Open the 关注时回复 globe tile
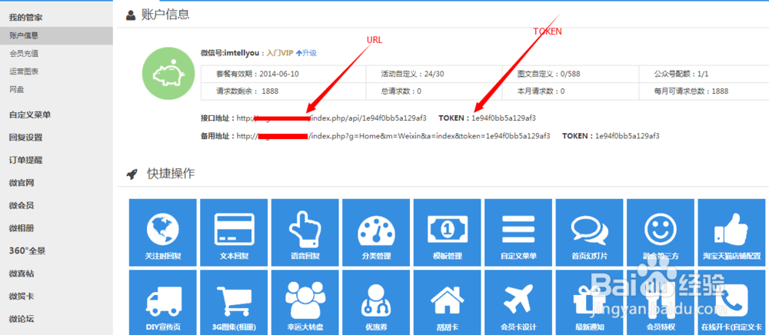Image resolution: width=769 pixels, height=335 pixels. click(x=163, y=233)
